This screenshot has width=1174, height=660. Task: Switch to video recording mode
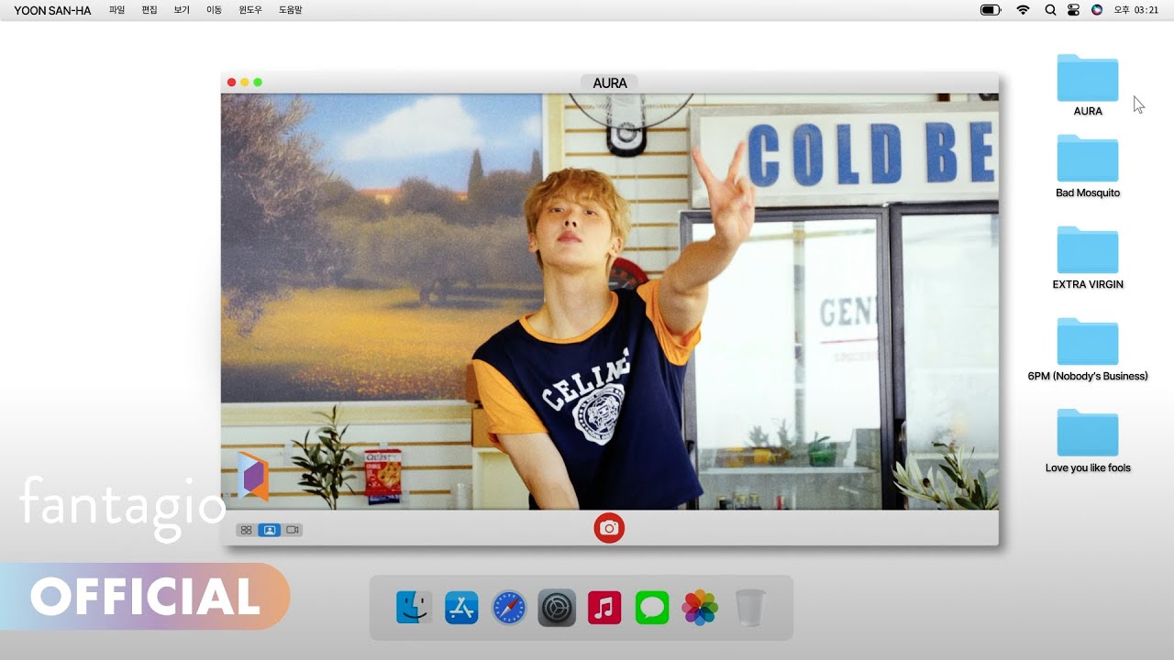point(293,530)
